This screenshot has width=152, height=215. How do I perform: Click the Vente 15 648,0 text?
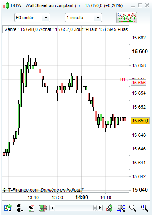click(21, 29)
